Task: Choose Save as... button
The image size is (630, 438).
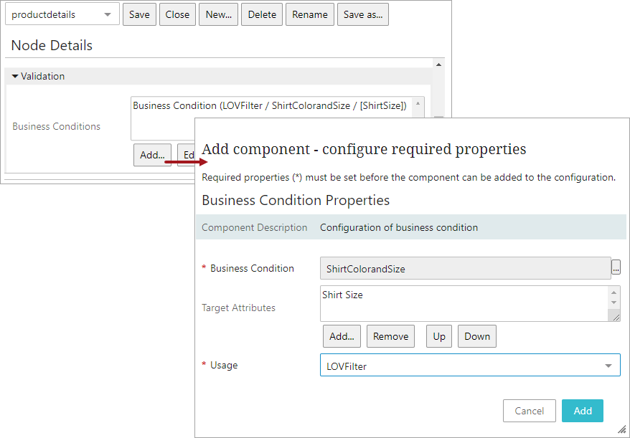Action: point(362,14)
